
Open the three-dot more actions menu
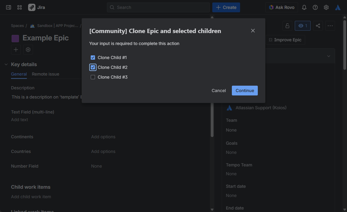[x=330, y=26]
